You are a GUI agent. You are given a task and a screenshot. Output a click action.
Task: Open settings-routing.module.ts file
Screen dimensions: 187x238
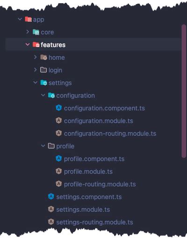click(94, 222)
